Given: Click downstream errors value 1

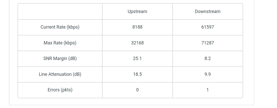Looking at the screenshot, I should 207,90.
